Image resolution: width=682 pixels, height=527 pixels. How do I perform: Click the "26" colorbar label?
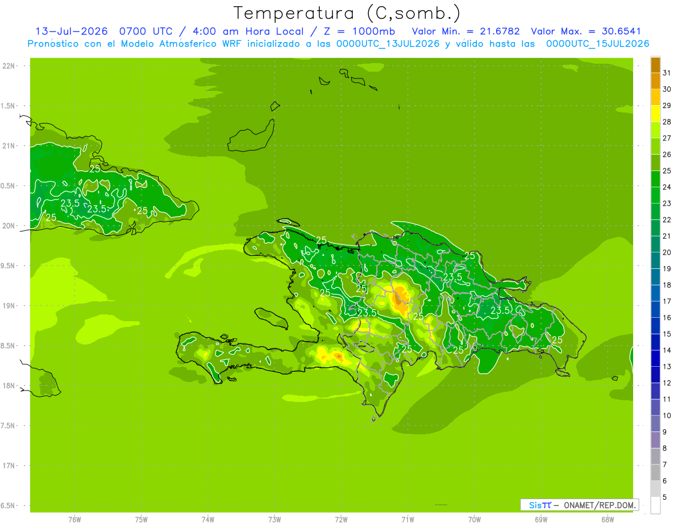(x=667, y=155)
